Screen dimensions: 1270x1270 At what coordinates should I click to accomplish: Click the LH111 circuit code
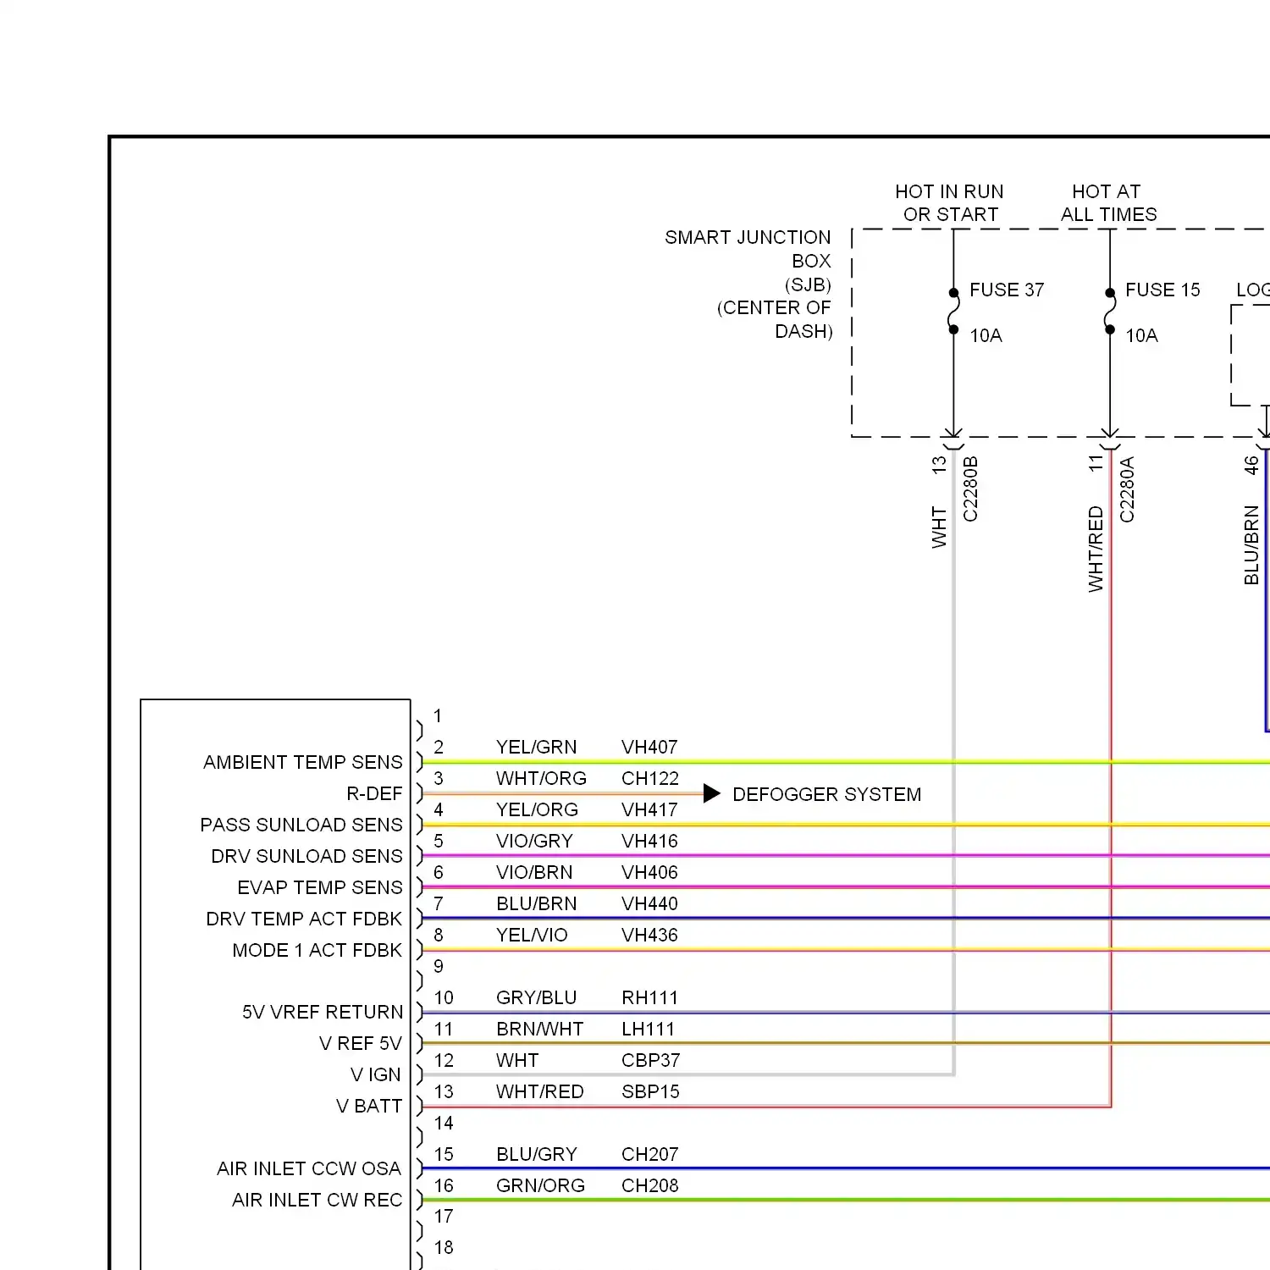[648, 1029]
